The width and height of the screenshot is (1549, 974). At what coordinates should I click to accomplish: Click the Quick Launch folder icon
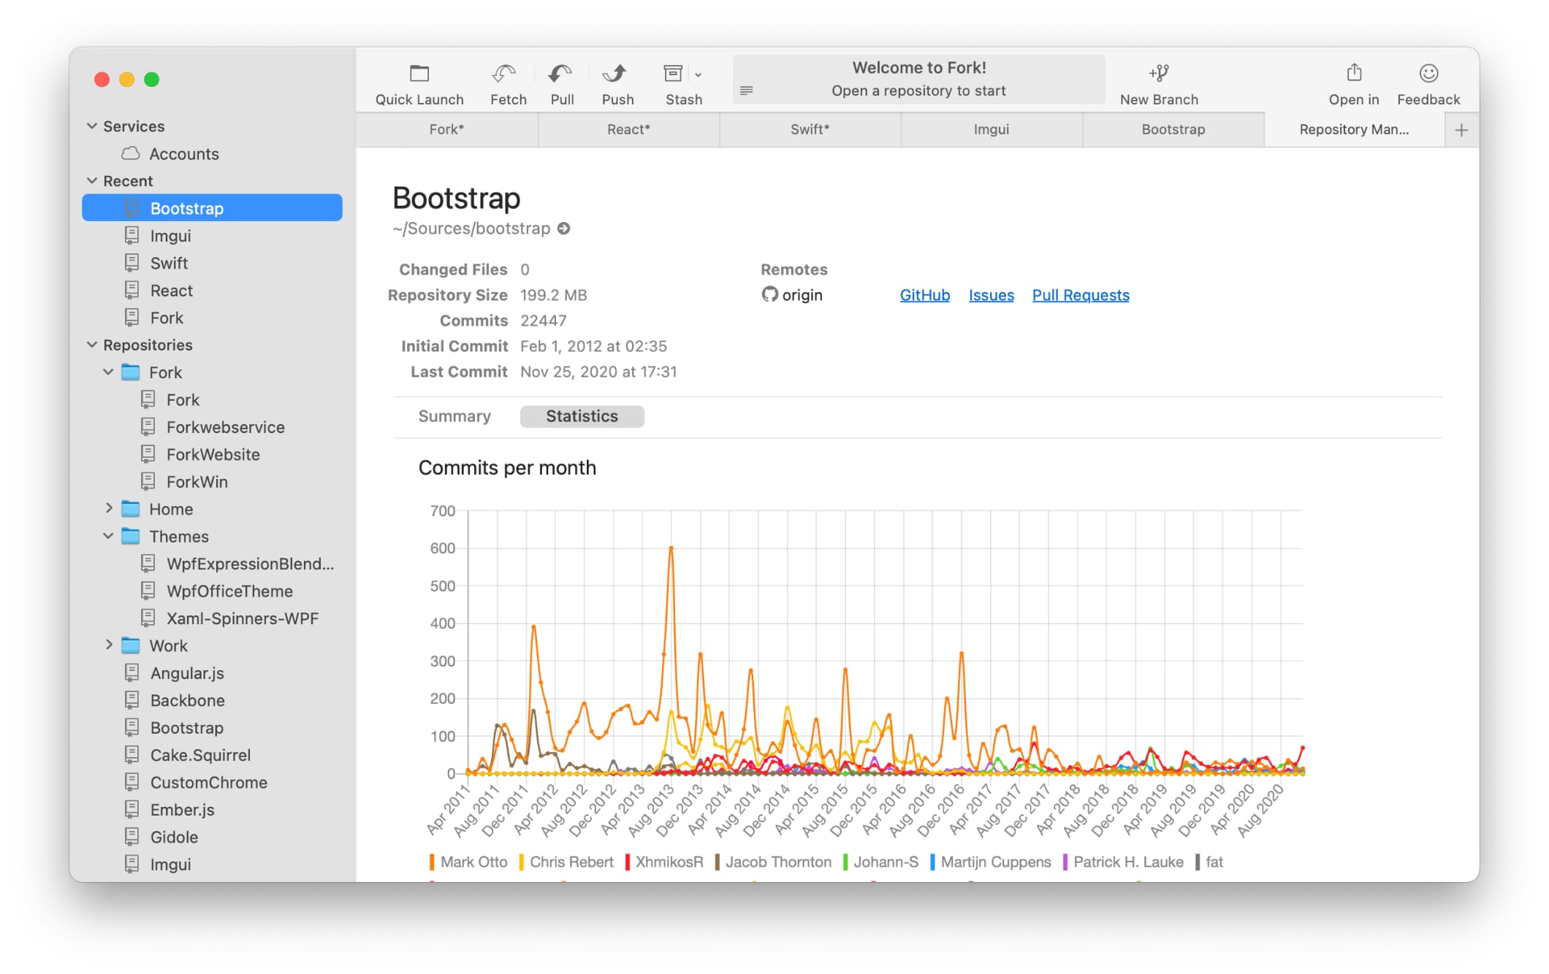(419, 74)
